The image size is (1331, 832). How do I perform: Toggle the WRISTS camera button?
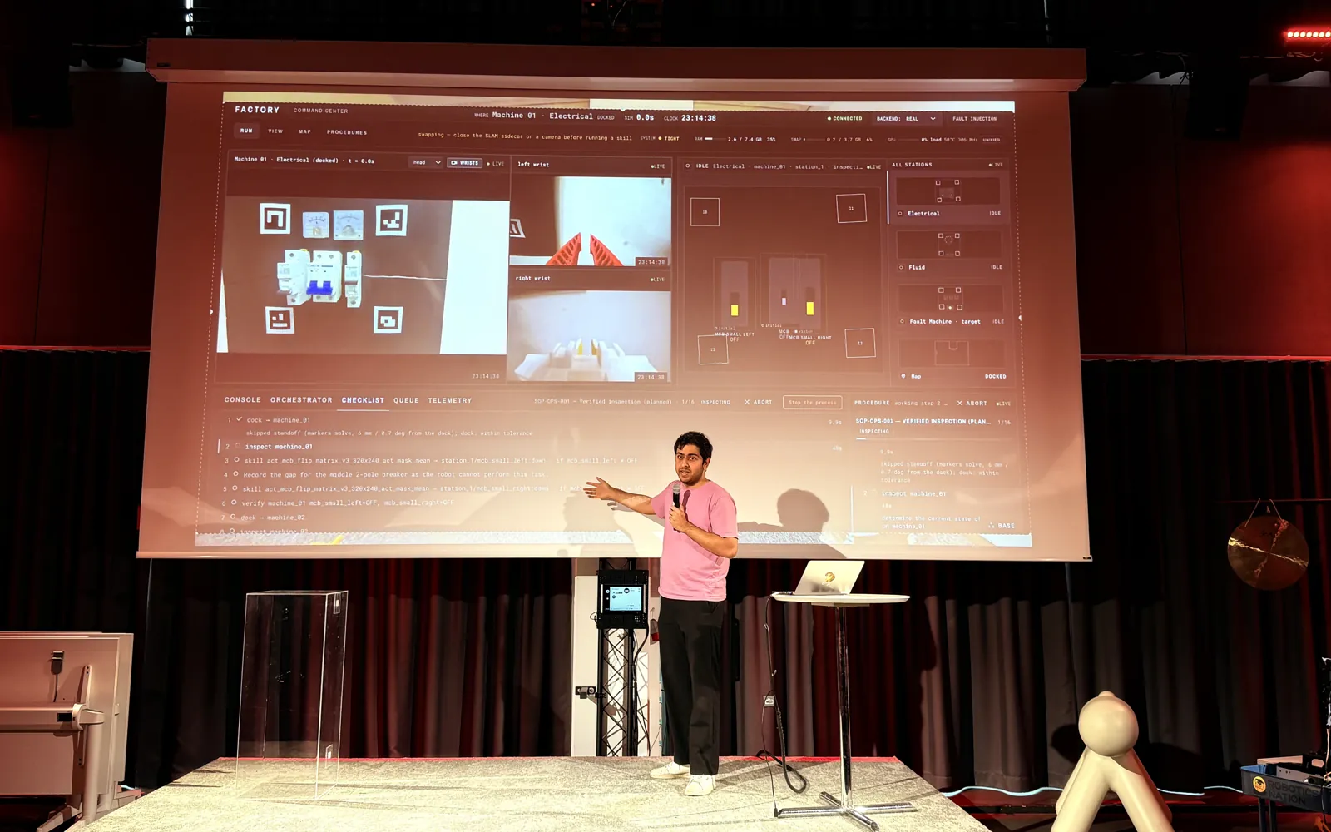[x=465, y=163]
